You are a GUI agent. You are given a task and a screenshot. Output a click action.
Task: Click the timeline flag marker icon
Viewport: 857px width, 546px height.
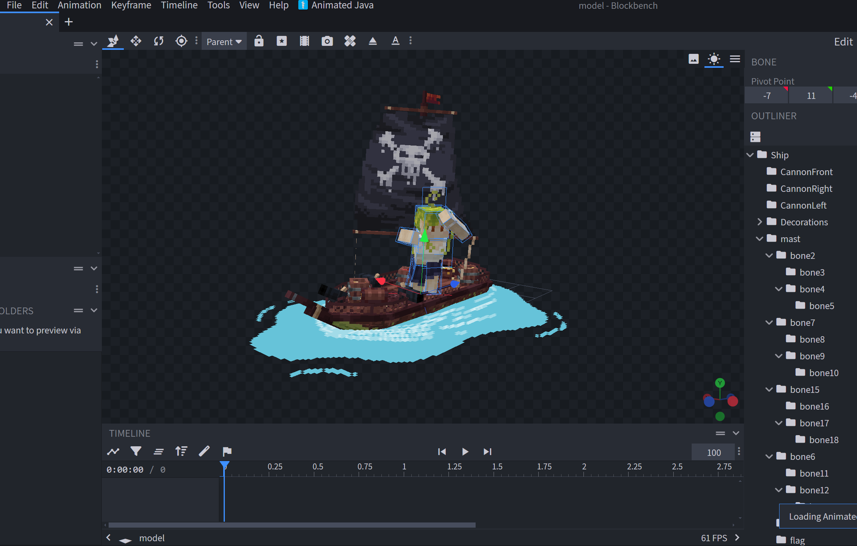coord(227,451)
